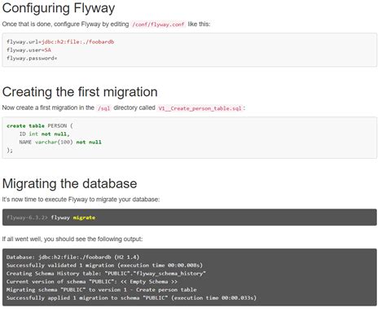Click "Creating Schema History table" output line
The width and height of the screenshot is (386, 312).
pyautogui.click(x=106, y=273)
